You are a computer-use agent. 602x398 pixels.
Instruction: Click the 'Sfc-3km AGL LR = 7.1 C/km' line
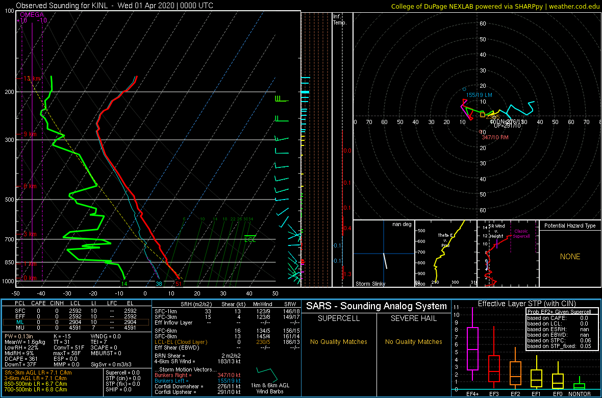pyautogui.click(x=38, y=372)
